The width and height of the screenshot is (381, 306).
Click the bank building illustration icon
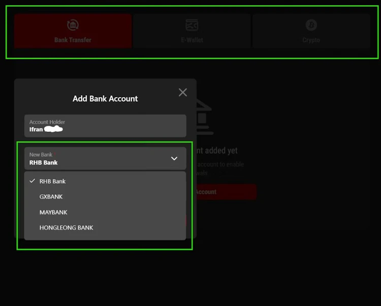coord(205,117)
